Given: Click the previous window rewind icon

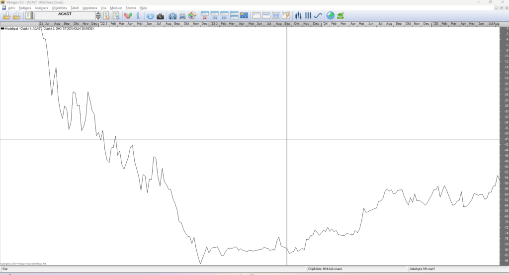Looking at the screenshot, I should coord(215,15).
